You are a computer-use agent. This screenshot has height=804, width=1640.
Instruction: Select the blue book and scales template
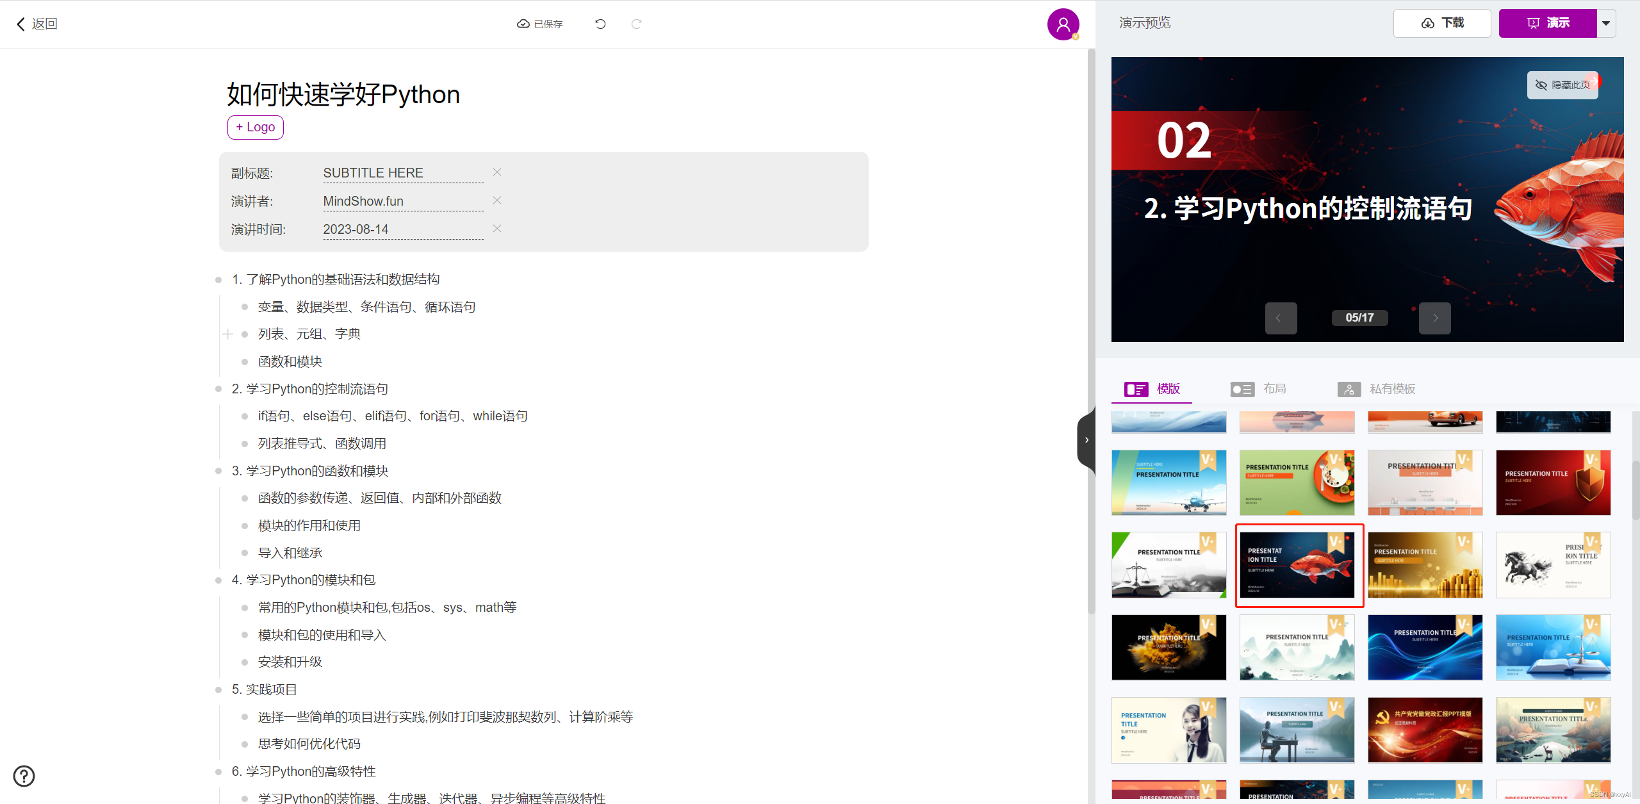1554,647
